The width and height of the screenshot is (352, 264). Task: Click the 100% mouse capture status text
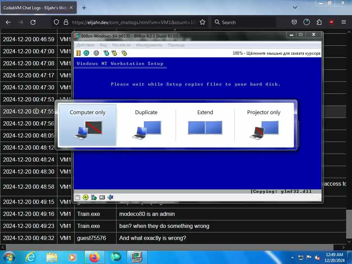pos(276,53)
